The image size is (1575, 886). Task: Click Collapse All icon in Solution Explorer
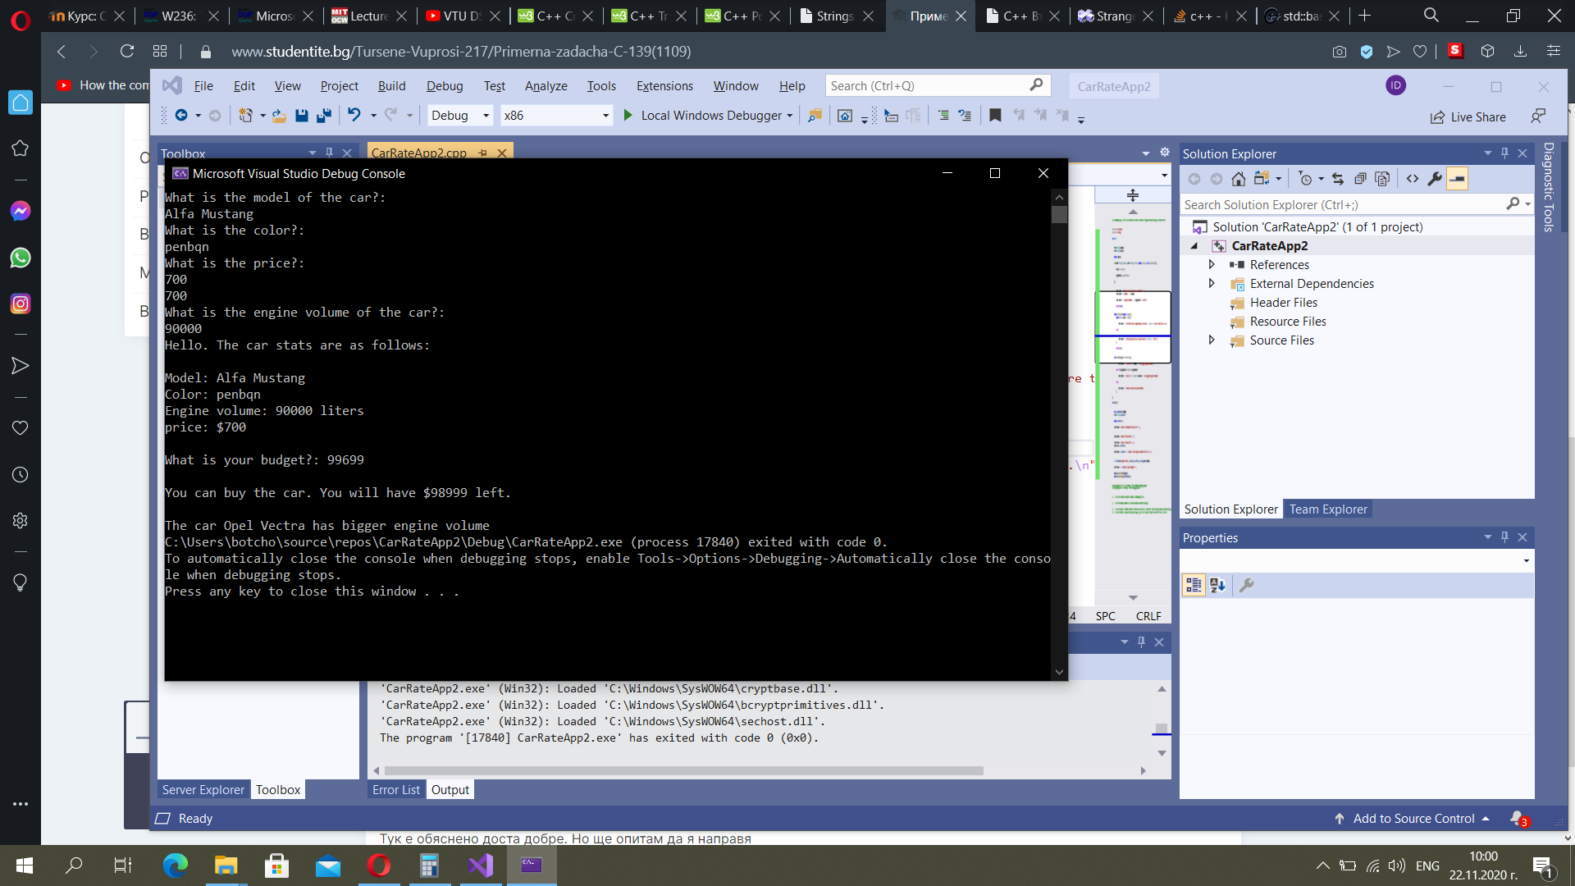coord(1360,179)
